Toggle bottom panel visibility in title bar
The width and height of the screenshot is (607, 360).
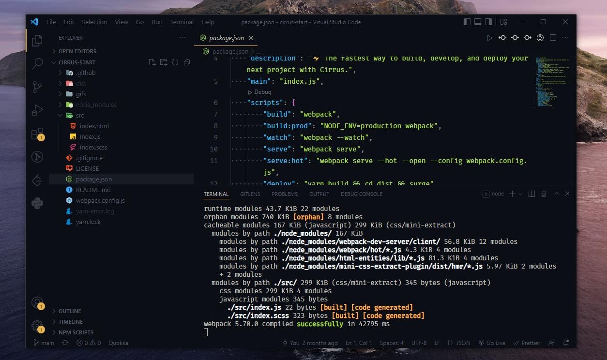(x=478, y=22)
